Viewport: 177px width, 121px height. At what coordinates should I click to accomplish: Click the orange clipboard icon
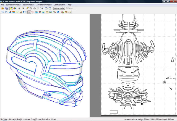click(66, 12)
